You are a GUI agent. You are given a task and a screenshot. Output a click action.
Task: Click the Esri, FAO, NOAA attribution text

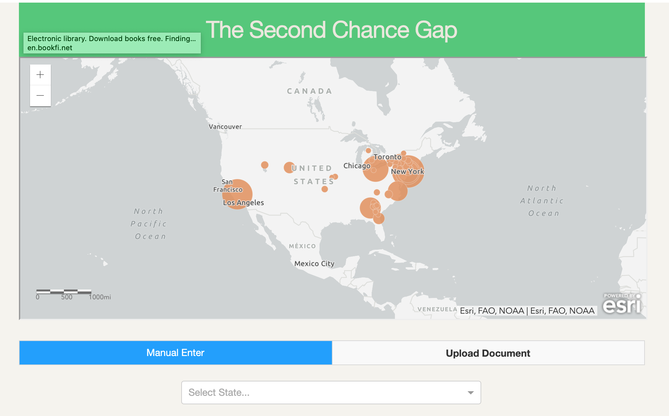pos(527,311)
